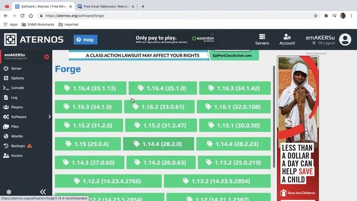Click the sidebar settings gear icon

pyautogui.click(x=9, y=192)
